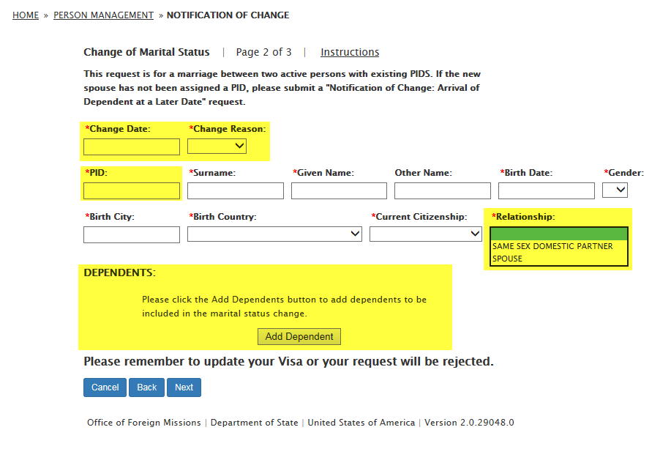Screen dimensions: 671x471
Task: Click the Birth Date input field
Action: click(x=546, y=191)
